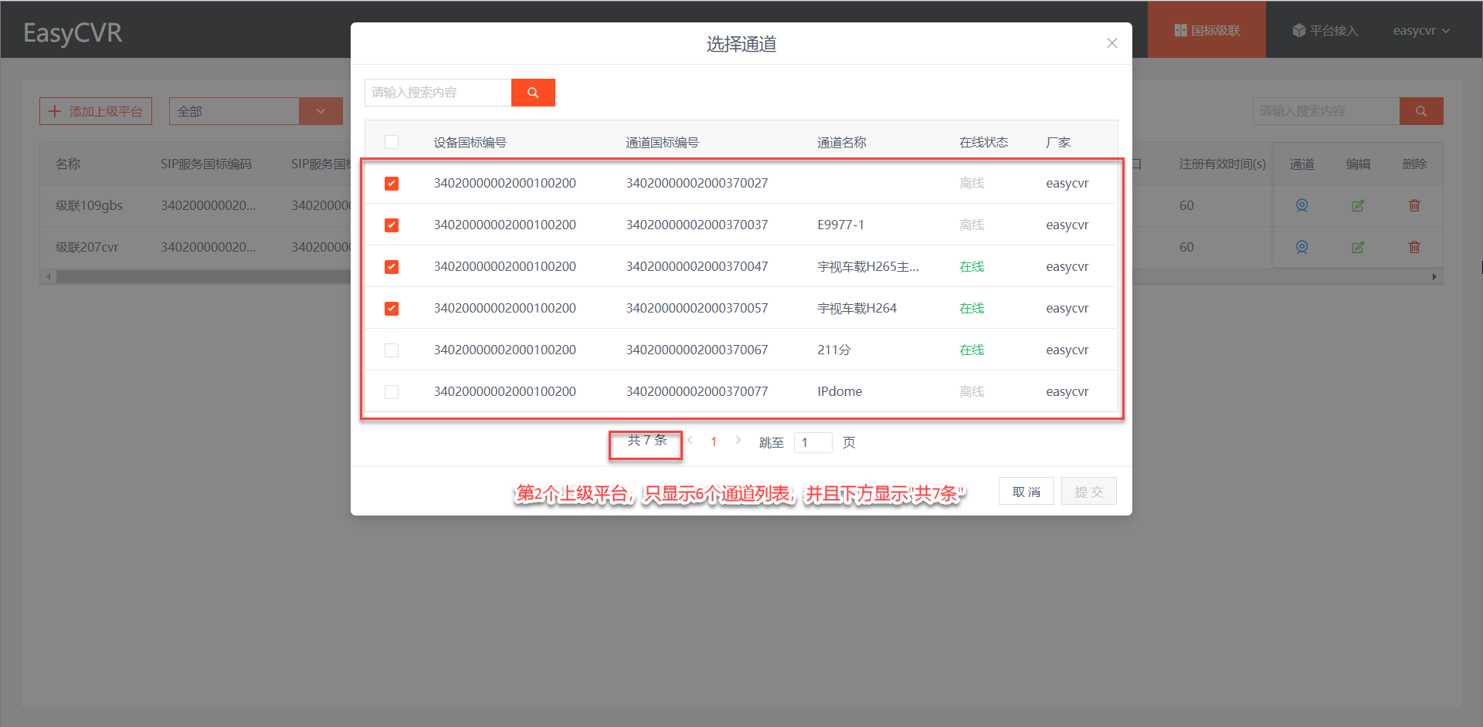Viewport: 1483px width, 727px height.
Task: Go to previous page arrow in pagination
Action: (x=691, y=441)
